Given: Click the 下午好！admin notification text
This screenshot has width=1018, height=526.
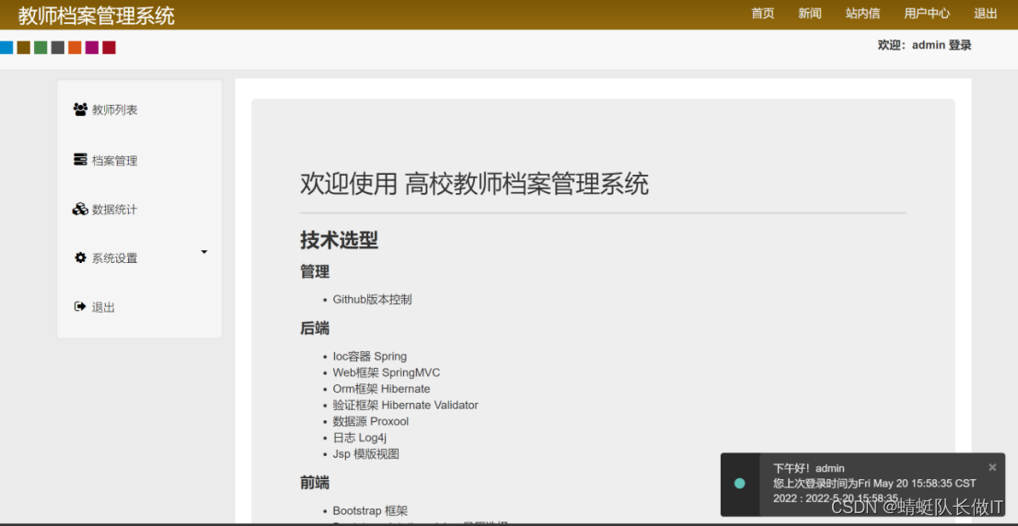Looking at the screenshot, I should (x=809, y=468).
